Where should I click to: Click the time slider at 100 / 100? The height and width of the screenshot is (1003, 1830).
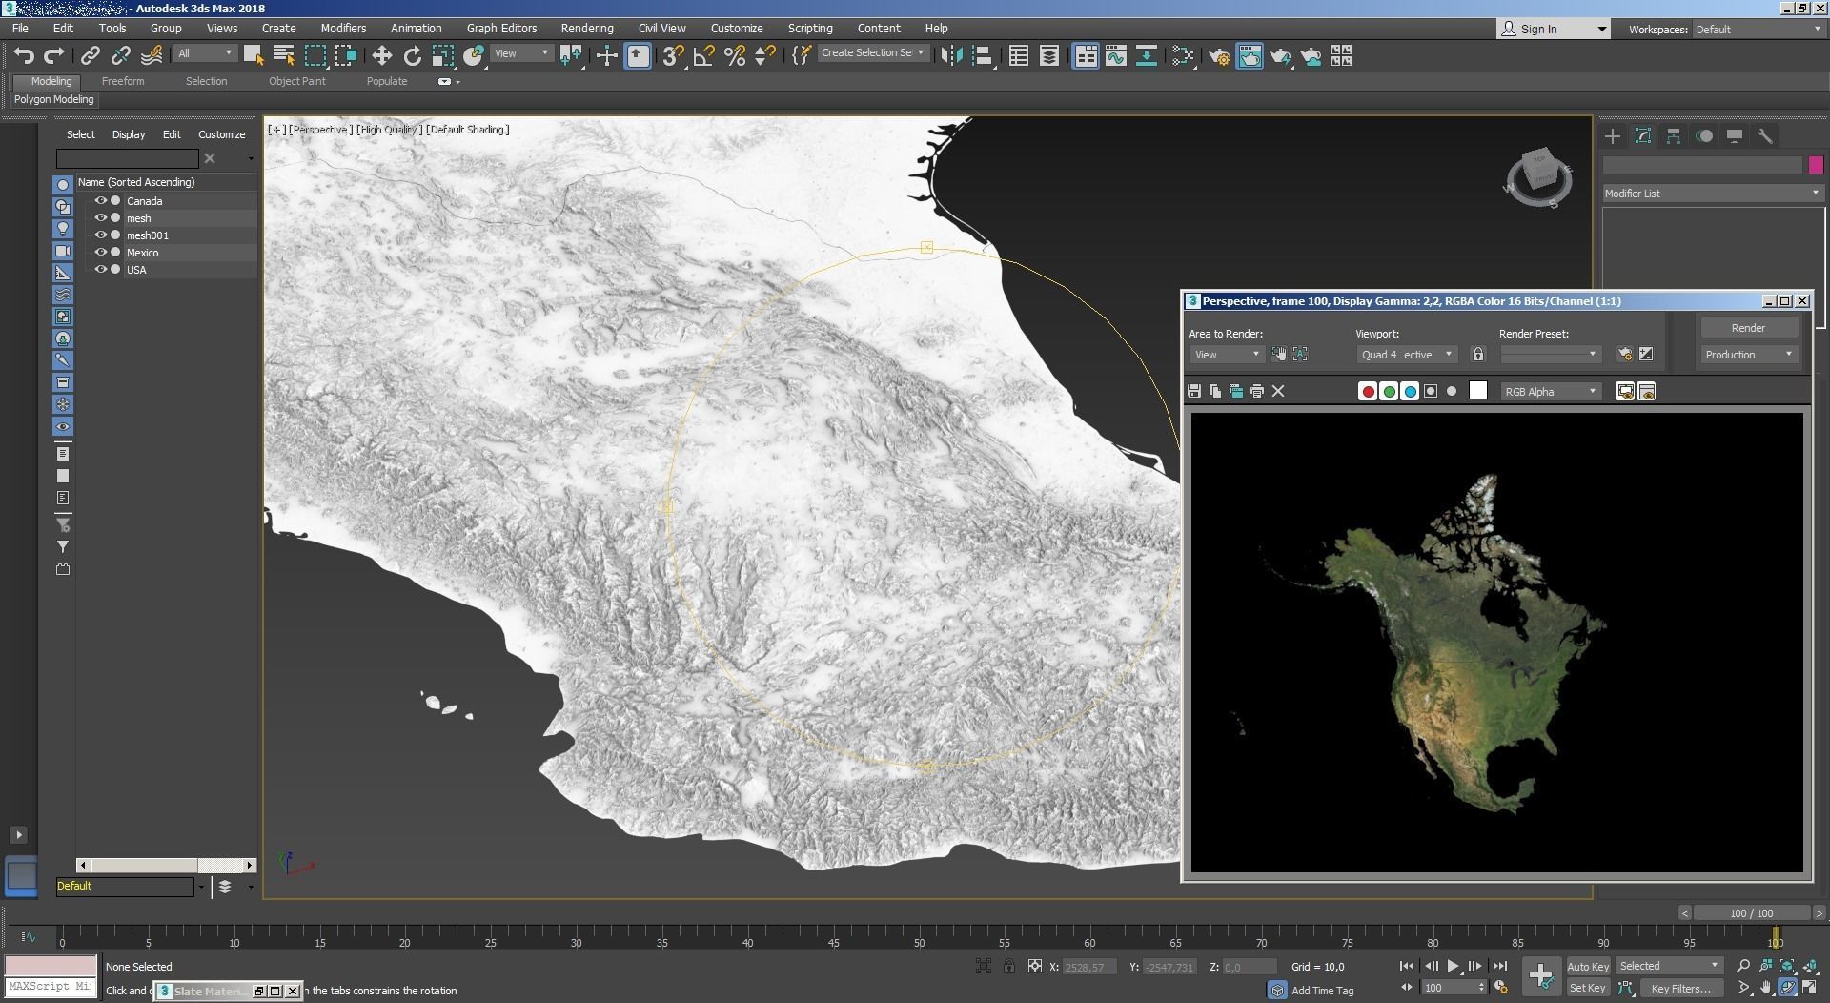tap(1752, 913)
